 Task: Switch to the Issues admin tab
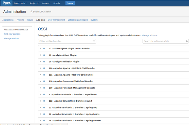tap(30, 20)
